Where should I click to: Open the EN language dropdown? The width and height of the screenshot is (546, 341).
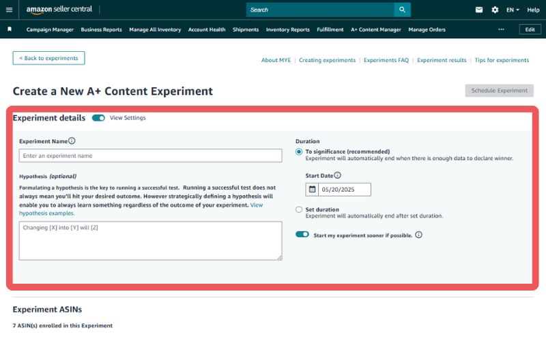point(513,10)
